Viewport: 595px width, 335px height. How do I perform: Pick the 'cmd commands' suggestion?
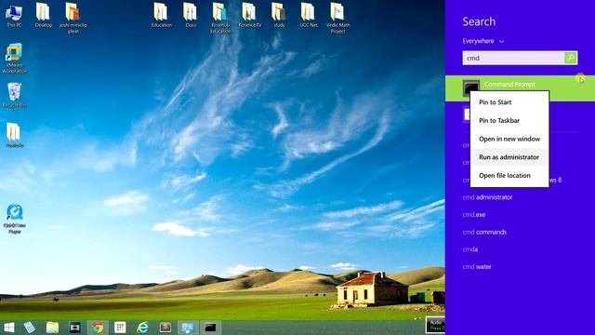pos(484,232)
